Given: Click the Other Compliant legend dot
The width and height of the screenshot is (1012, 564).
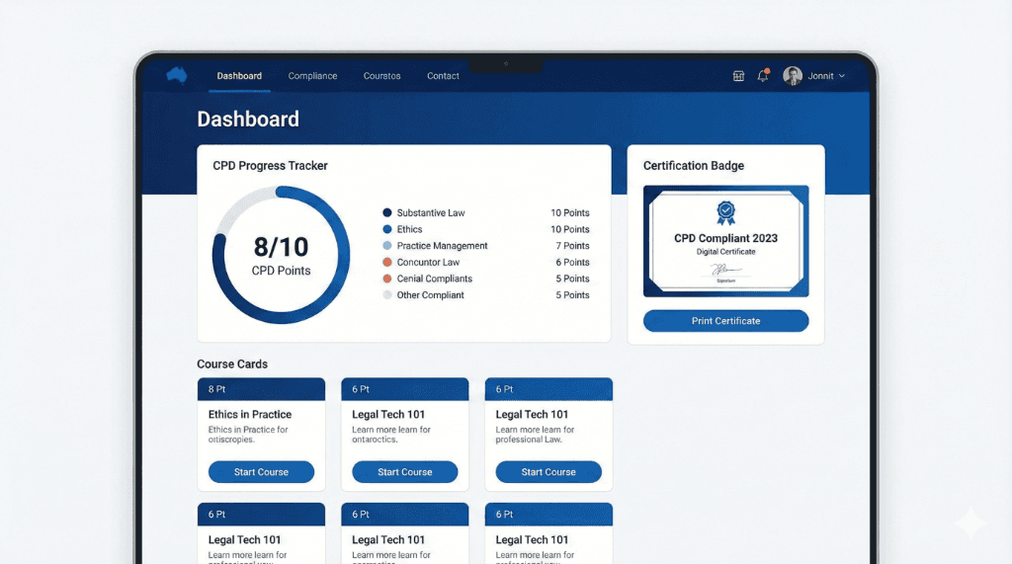Looking at the screenshot, I should [387, 295].
